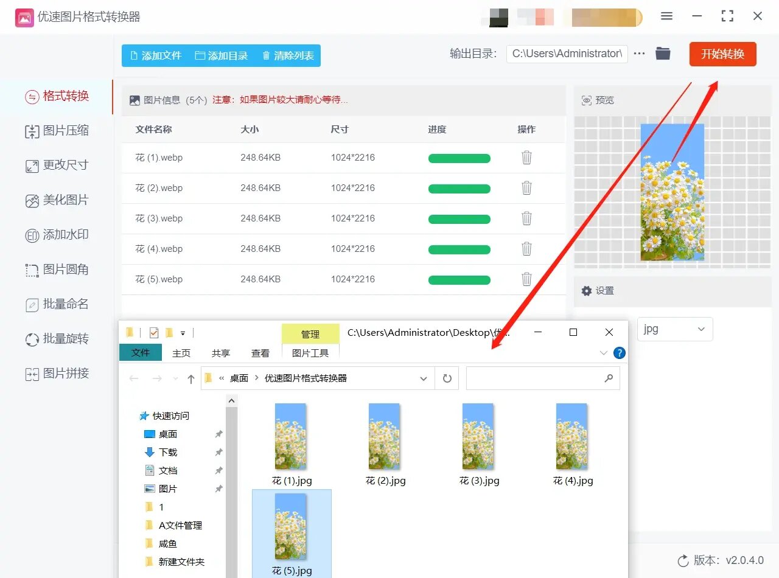Open the 批量命名 batch rename tool
Viewport: 779px width, 578px height.
click(x=58, y=304)
